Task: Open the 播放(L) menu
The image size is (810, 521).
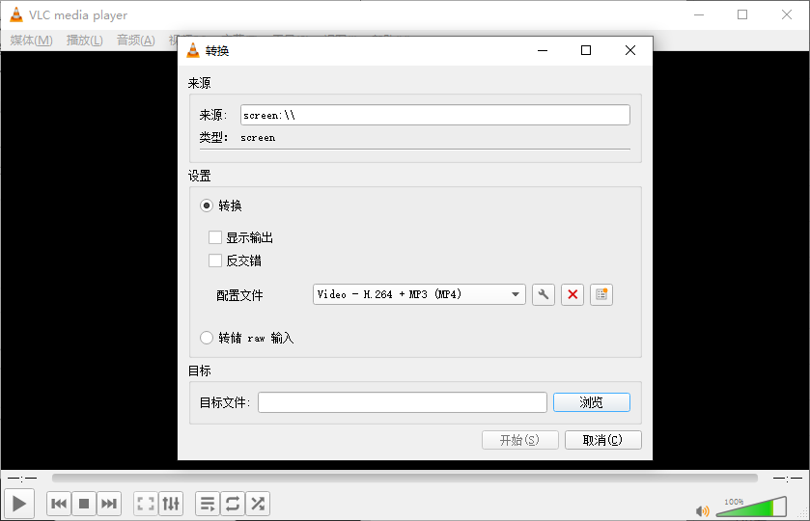Action: (85, 41)
